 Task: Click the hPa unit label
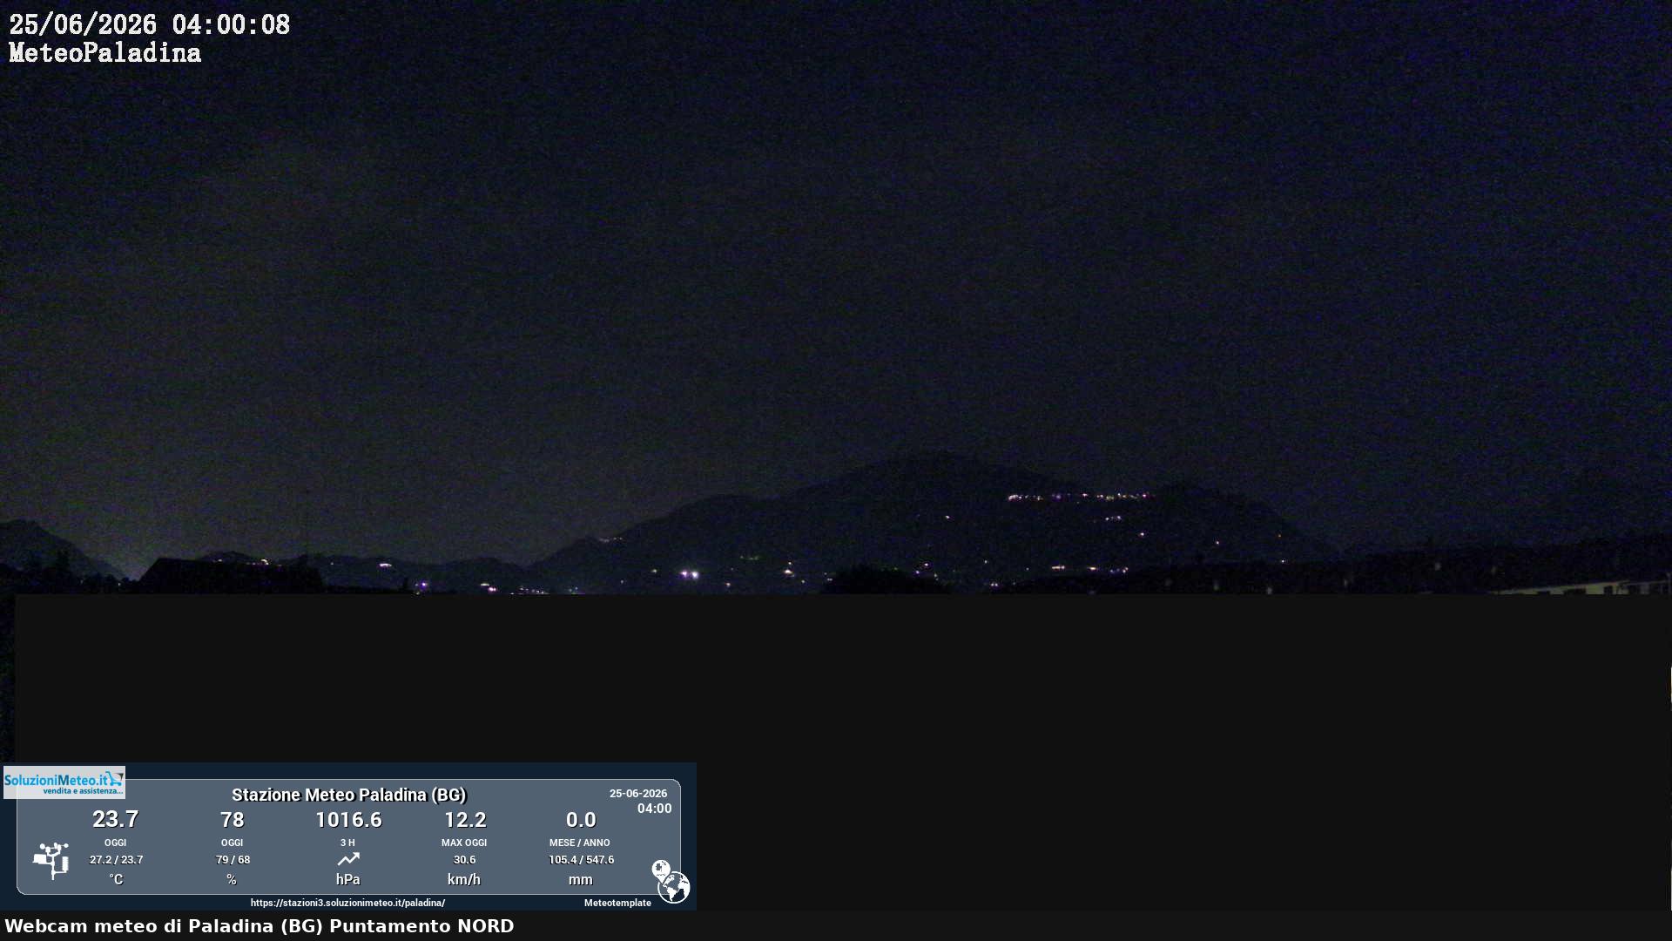348,879
